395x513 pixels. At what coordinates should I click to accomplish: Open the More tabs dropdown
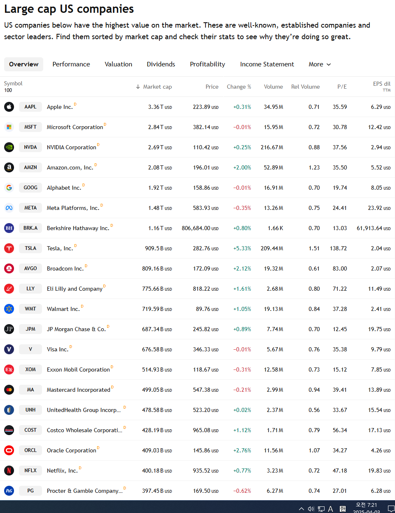[320, 64]
